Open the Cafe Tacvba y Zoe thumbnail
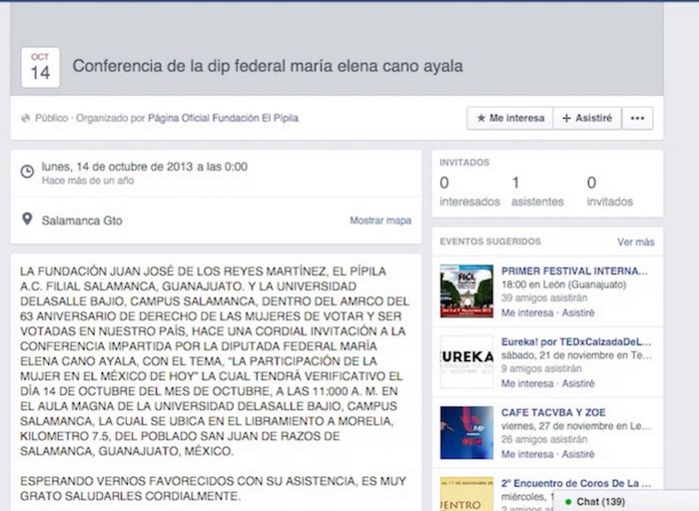The width and height of the screenshot is (699, 511). (x=466, y=431)
